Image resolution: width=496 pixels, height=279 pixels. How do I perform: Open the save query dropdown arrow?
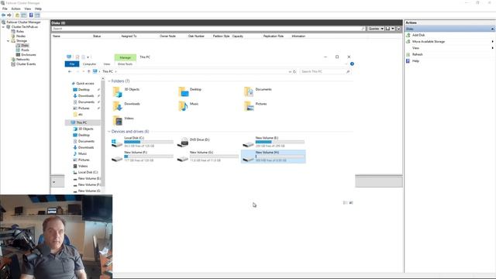coord(393,29)
